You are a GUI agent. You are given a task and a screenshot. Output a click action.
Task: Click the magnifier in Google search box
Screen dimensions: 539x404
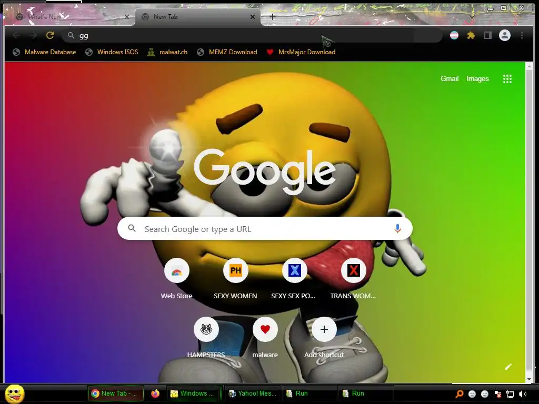[x=132, y=228]
